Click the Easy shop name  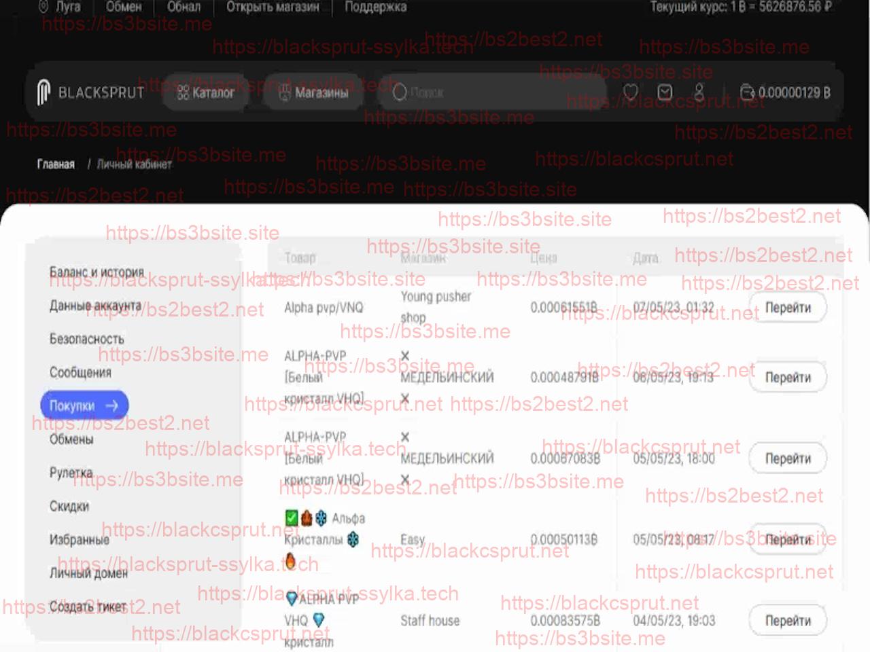[413, 540]
